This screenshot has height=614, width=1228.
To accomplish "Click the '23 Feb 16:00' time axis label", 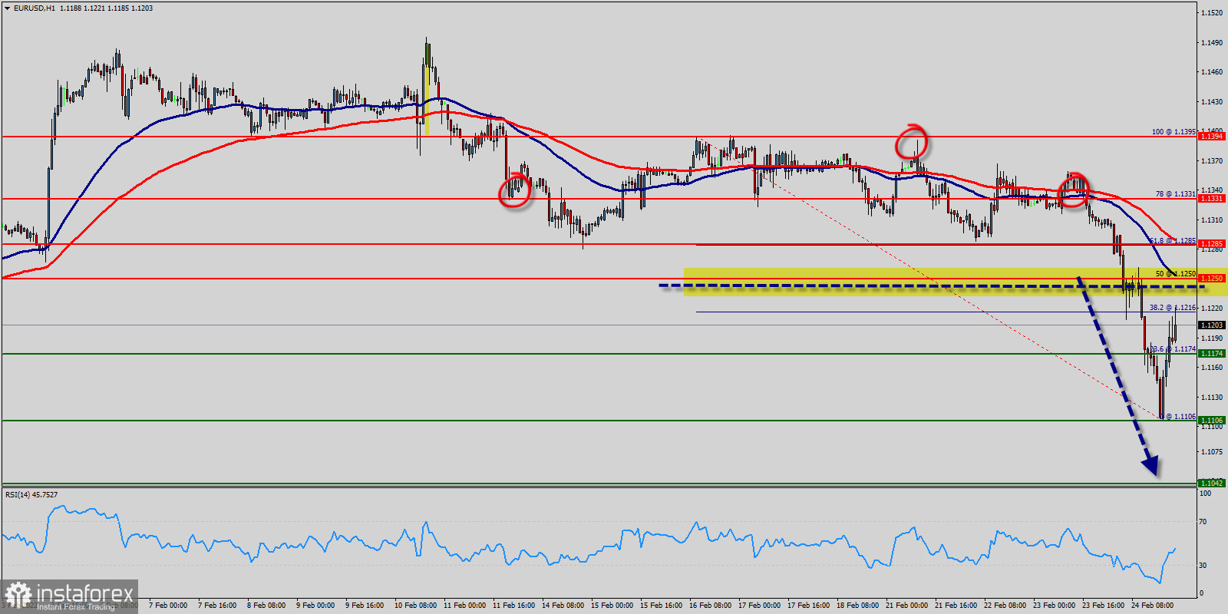I will 1103,606.
